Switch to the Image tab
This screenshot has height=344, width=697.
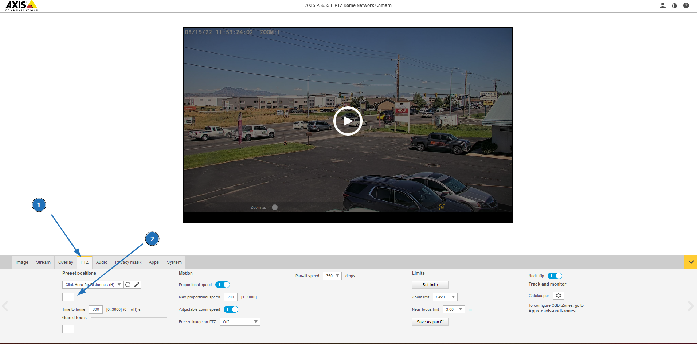22,262
